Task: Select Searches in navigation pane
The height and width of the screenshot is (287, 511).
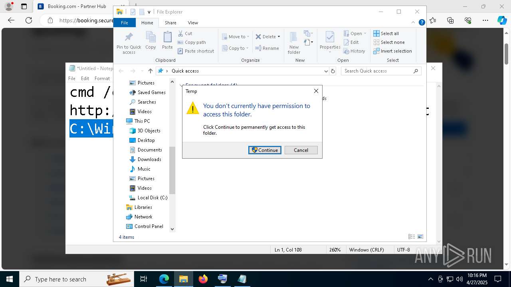Action: [x=143, y=102]
